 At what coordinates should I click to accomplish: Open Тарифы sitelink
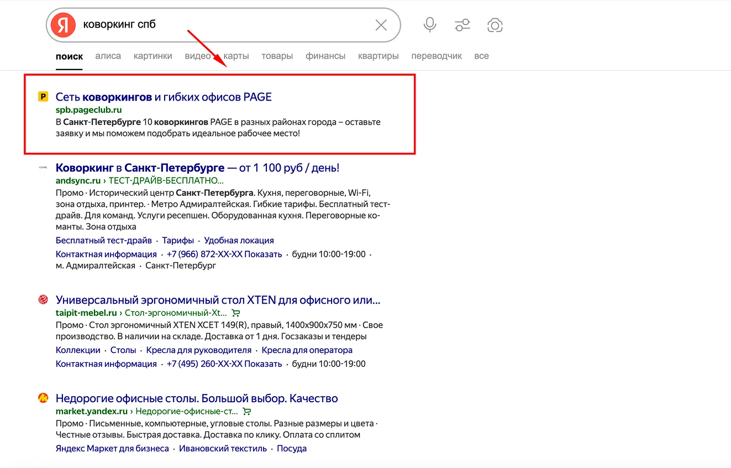tap(178, 241)
